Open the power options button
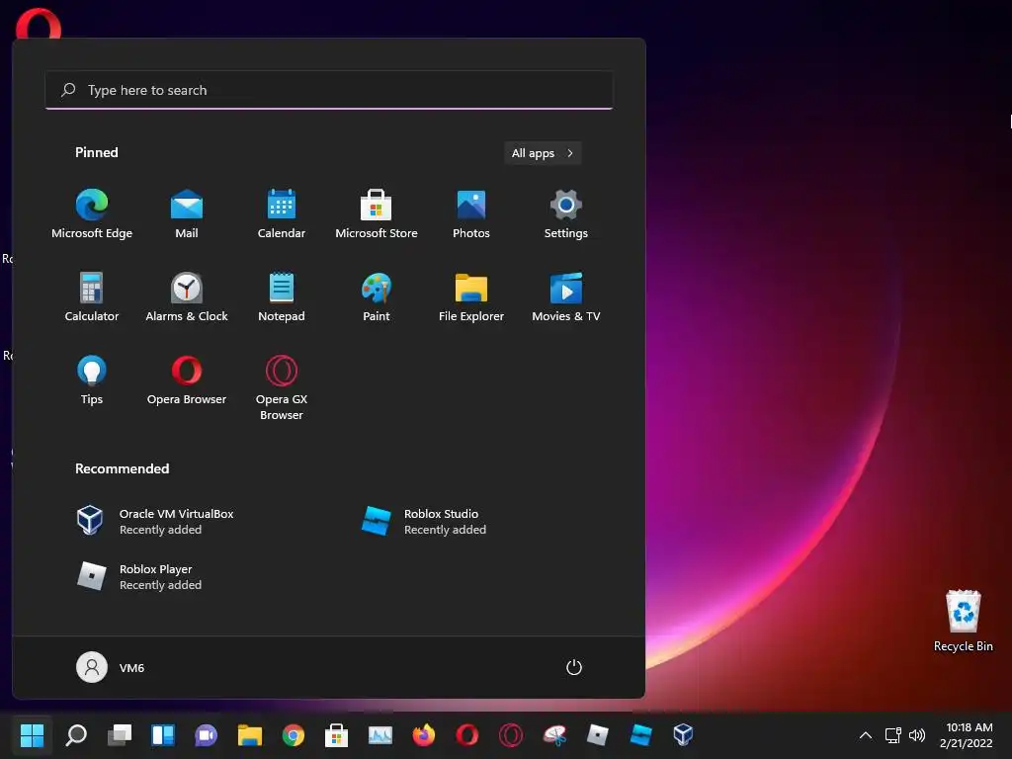Image resolution: width=1012 pixels, height=759 pixels. tap(574, 667)
